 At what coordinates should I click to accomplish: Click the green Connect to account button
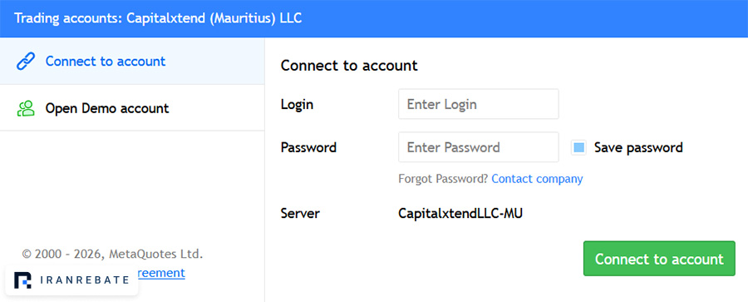click(659, 259)
